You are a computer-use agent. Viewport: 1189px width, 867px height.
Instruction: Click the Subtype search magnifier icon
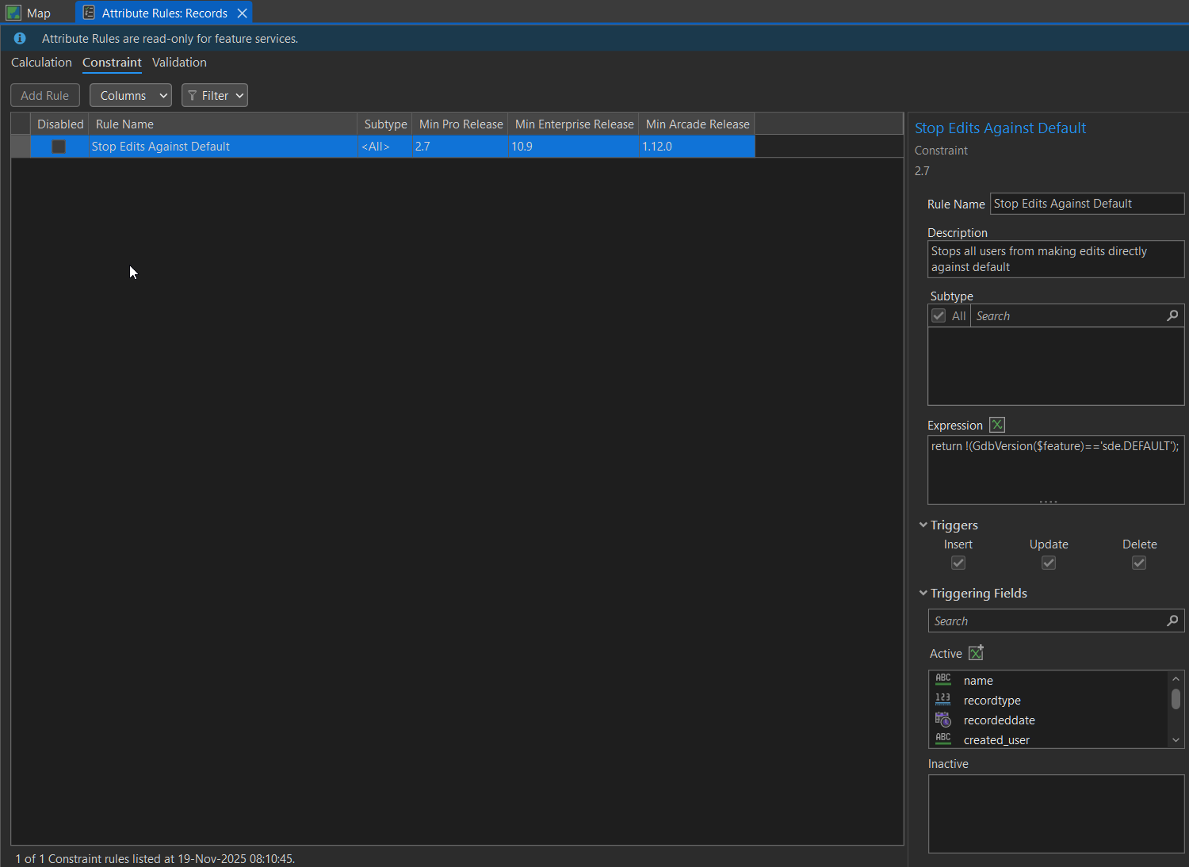[x=1172, y=315]
